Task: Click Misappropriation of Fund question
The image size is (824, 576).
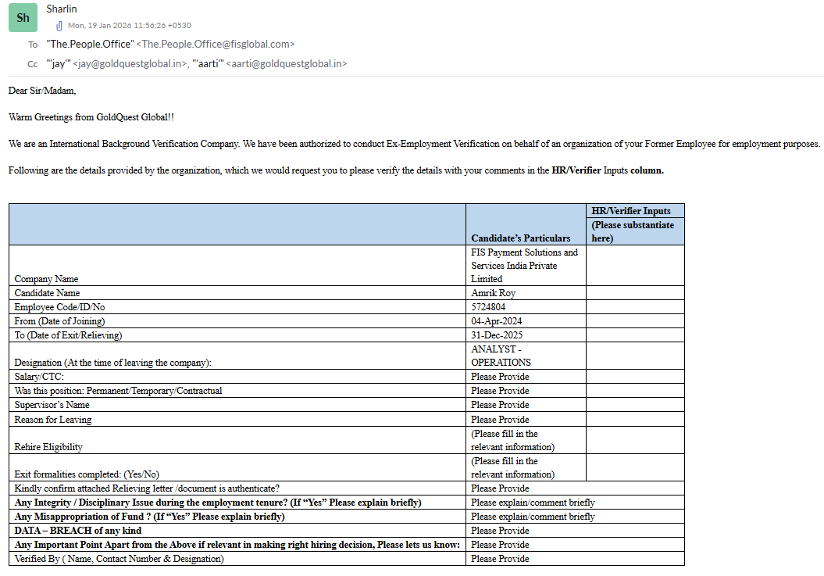Action: point(150,517)
